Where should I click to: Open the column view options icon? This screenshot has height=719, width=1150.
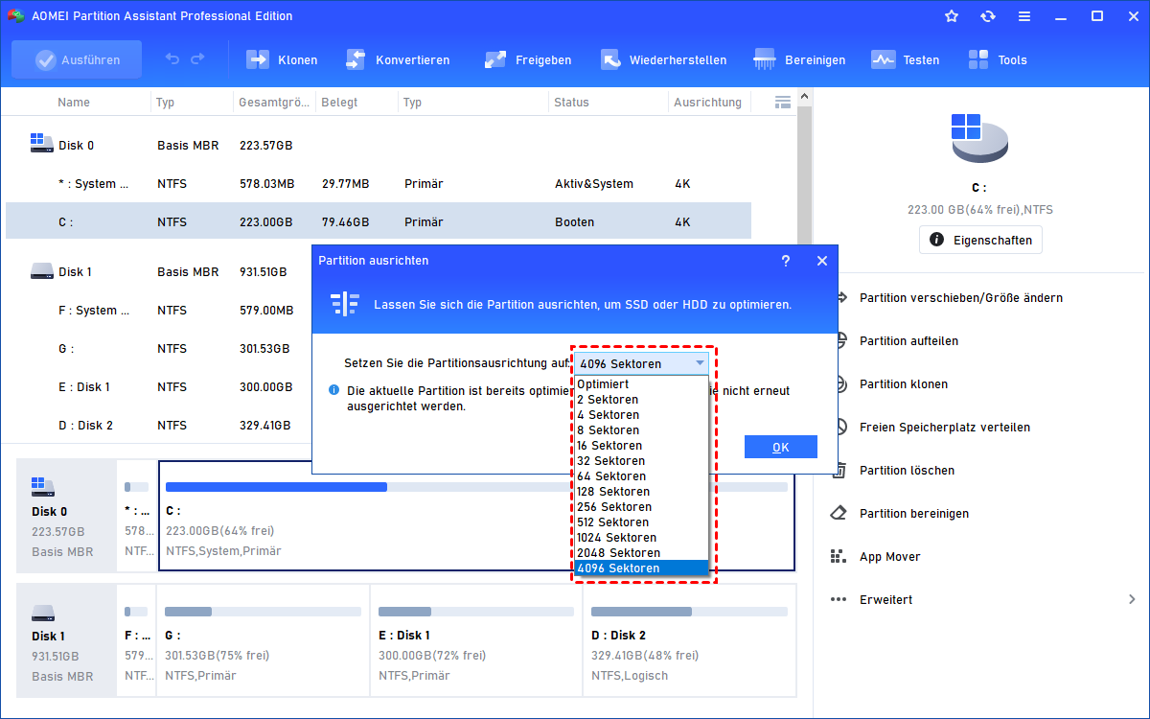tap(782, 102)
